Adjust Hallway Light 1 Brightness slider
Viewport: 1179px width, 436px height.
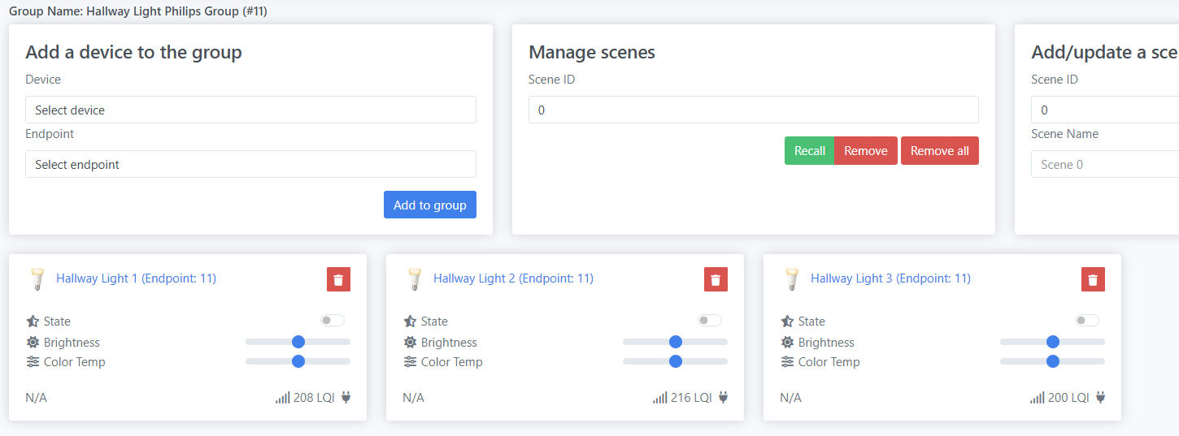298,342
